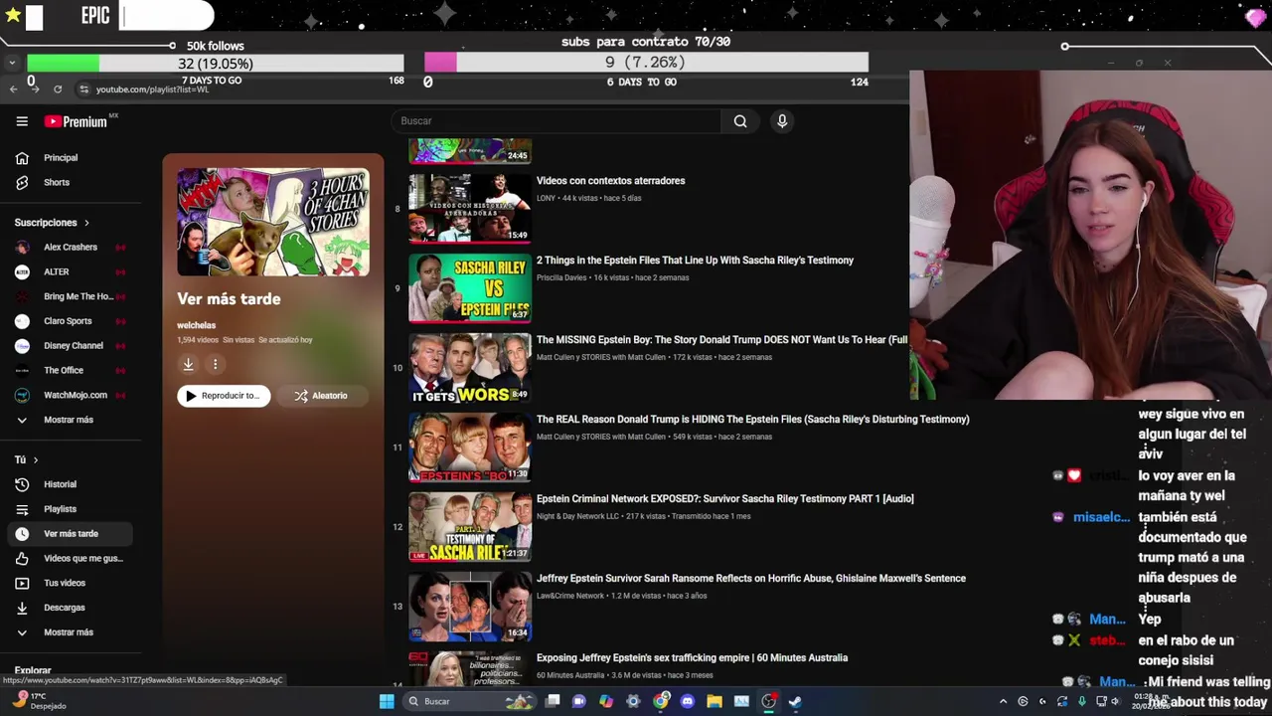Open the YouTube hamburger guide menu
1272x716 pixels.
(22, 121)
